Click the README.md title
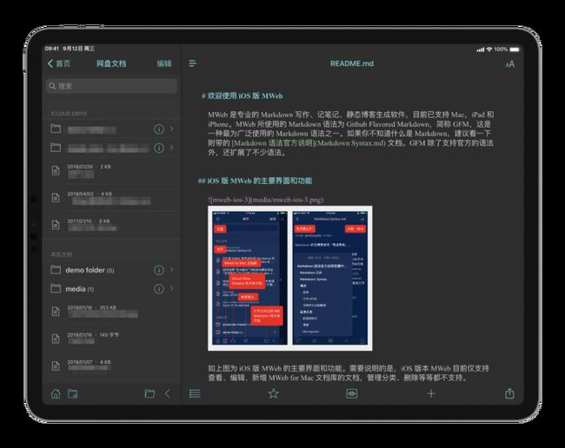565x448 pixels. click(x=352, y=63)
